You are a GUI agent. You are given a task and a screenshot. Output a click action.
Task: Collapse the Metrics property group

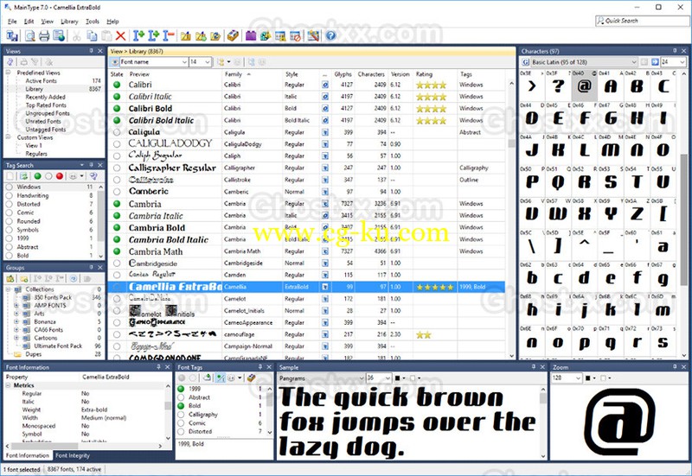click(9, 385)
